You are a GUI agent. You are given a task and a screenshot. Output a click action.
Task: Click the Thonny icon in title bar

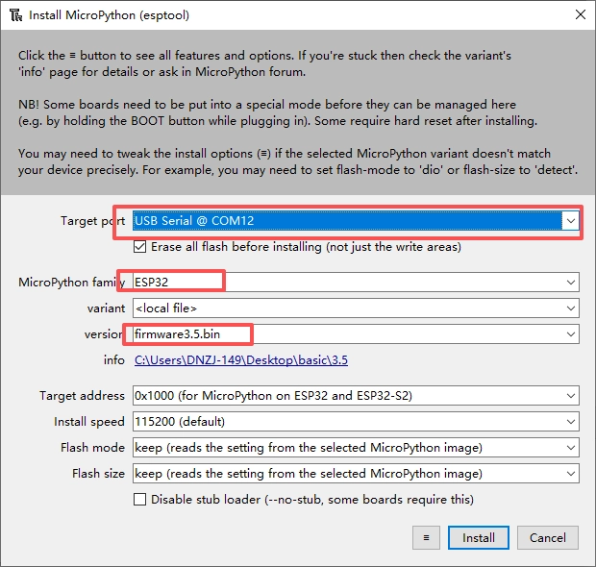tap(16, 15)
